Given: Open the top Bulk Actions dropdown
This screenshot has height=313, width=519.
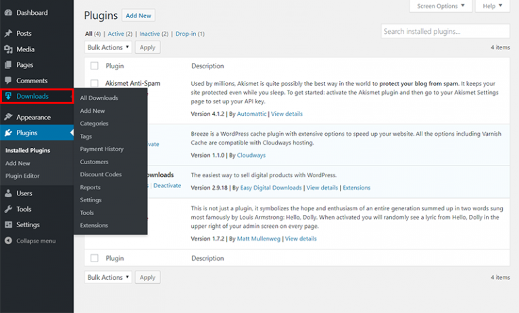Looking at the screenshot, I should pyautogui.click(x=108, y=47).
